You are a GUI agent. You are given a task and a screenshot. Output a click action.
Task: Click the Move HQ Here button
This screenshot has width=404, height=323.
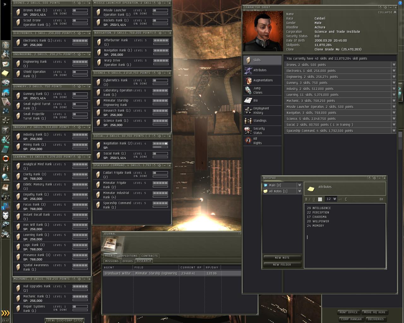[375, 312]
